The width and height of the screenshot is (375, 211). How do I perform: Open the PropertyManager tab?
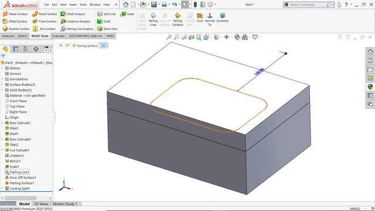[16, 49]
